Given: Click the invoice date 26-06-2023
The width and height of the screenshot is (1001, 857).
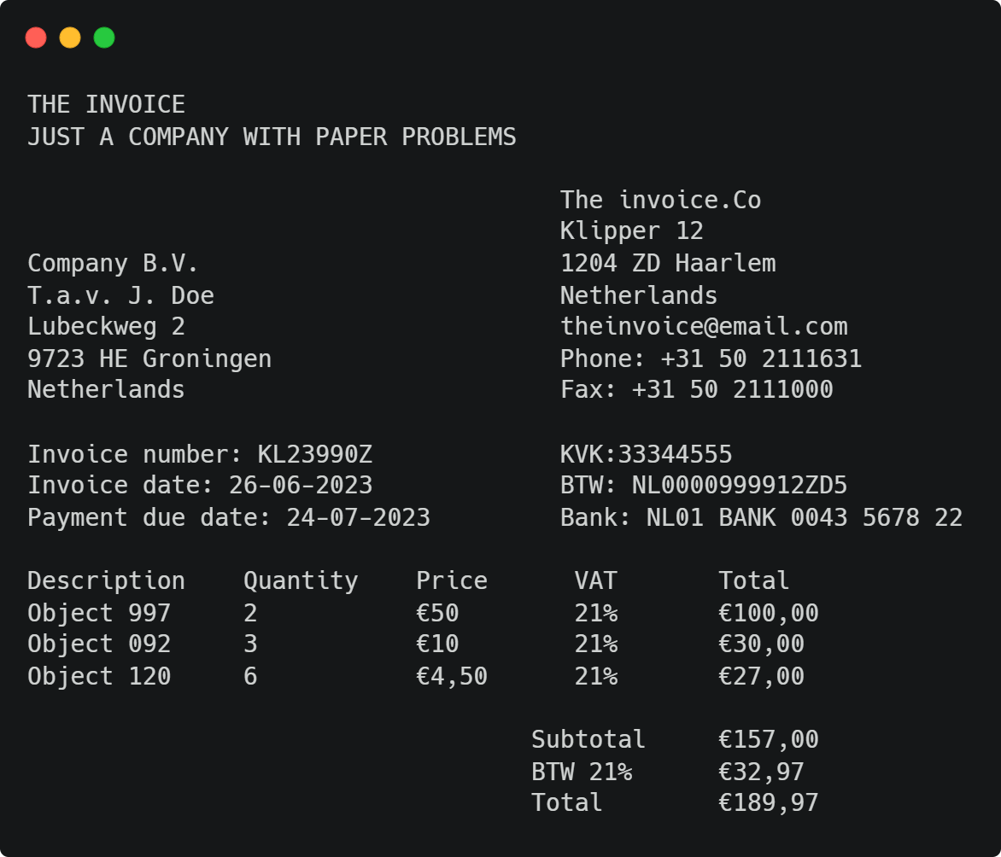Looking at the screenshot, I should click(301, 486).
